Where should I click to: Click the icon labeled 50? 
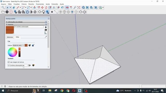coord(19,12)
